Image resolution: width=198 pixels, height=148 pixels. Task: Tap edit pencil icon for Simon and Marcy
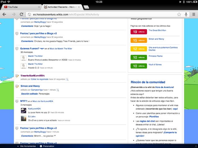17,86
